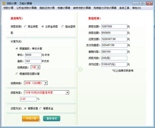The width and height of the screenshot is (155, 128).
Task: Click the 计算方式 label
Action: pos(16,42)
